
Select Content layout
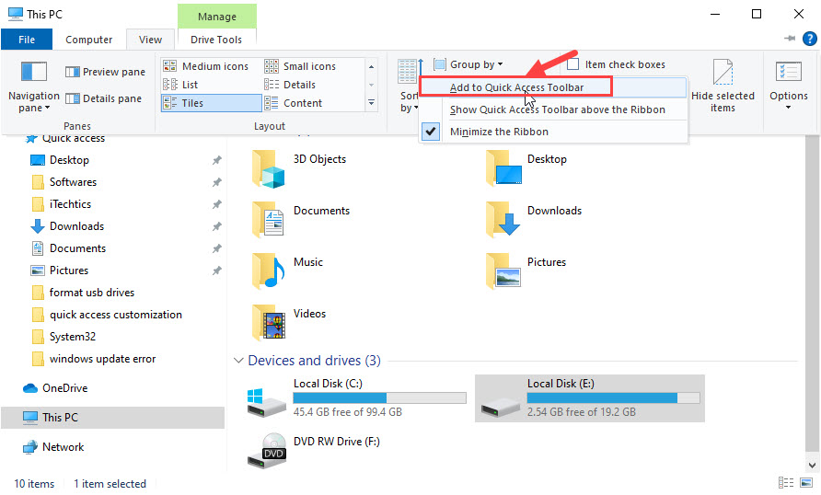294,103
